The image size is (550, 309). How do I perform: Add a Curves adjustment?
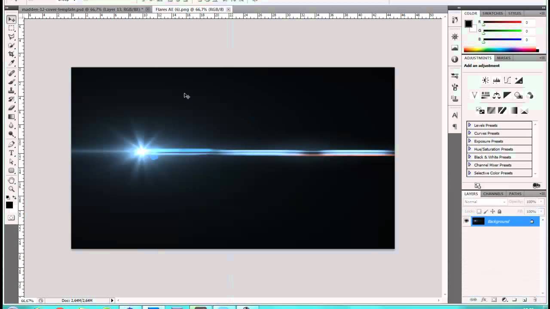(507, 80)
